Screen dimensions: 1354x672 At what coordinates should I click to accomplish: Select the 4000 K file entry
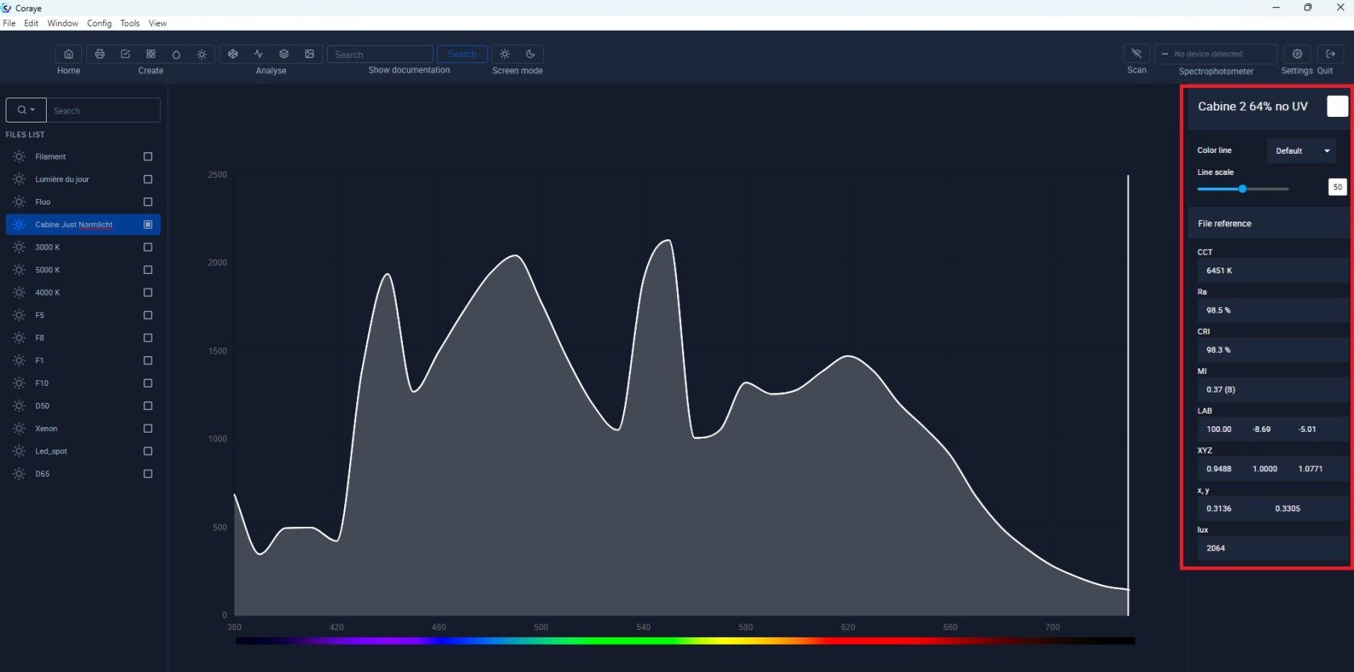(83, 292)
